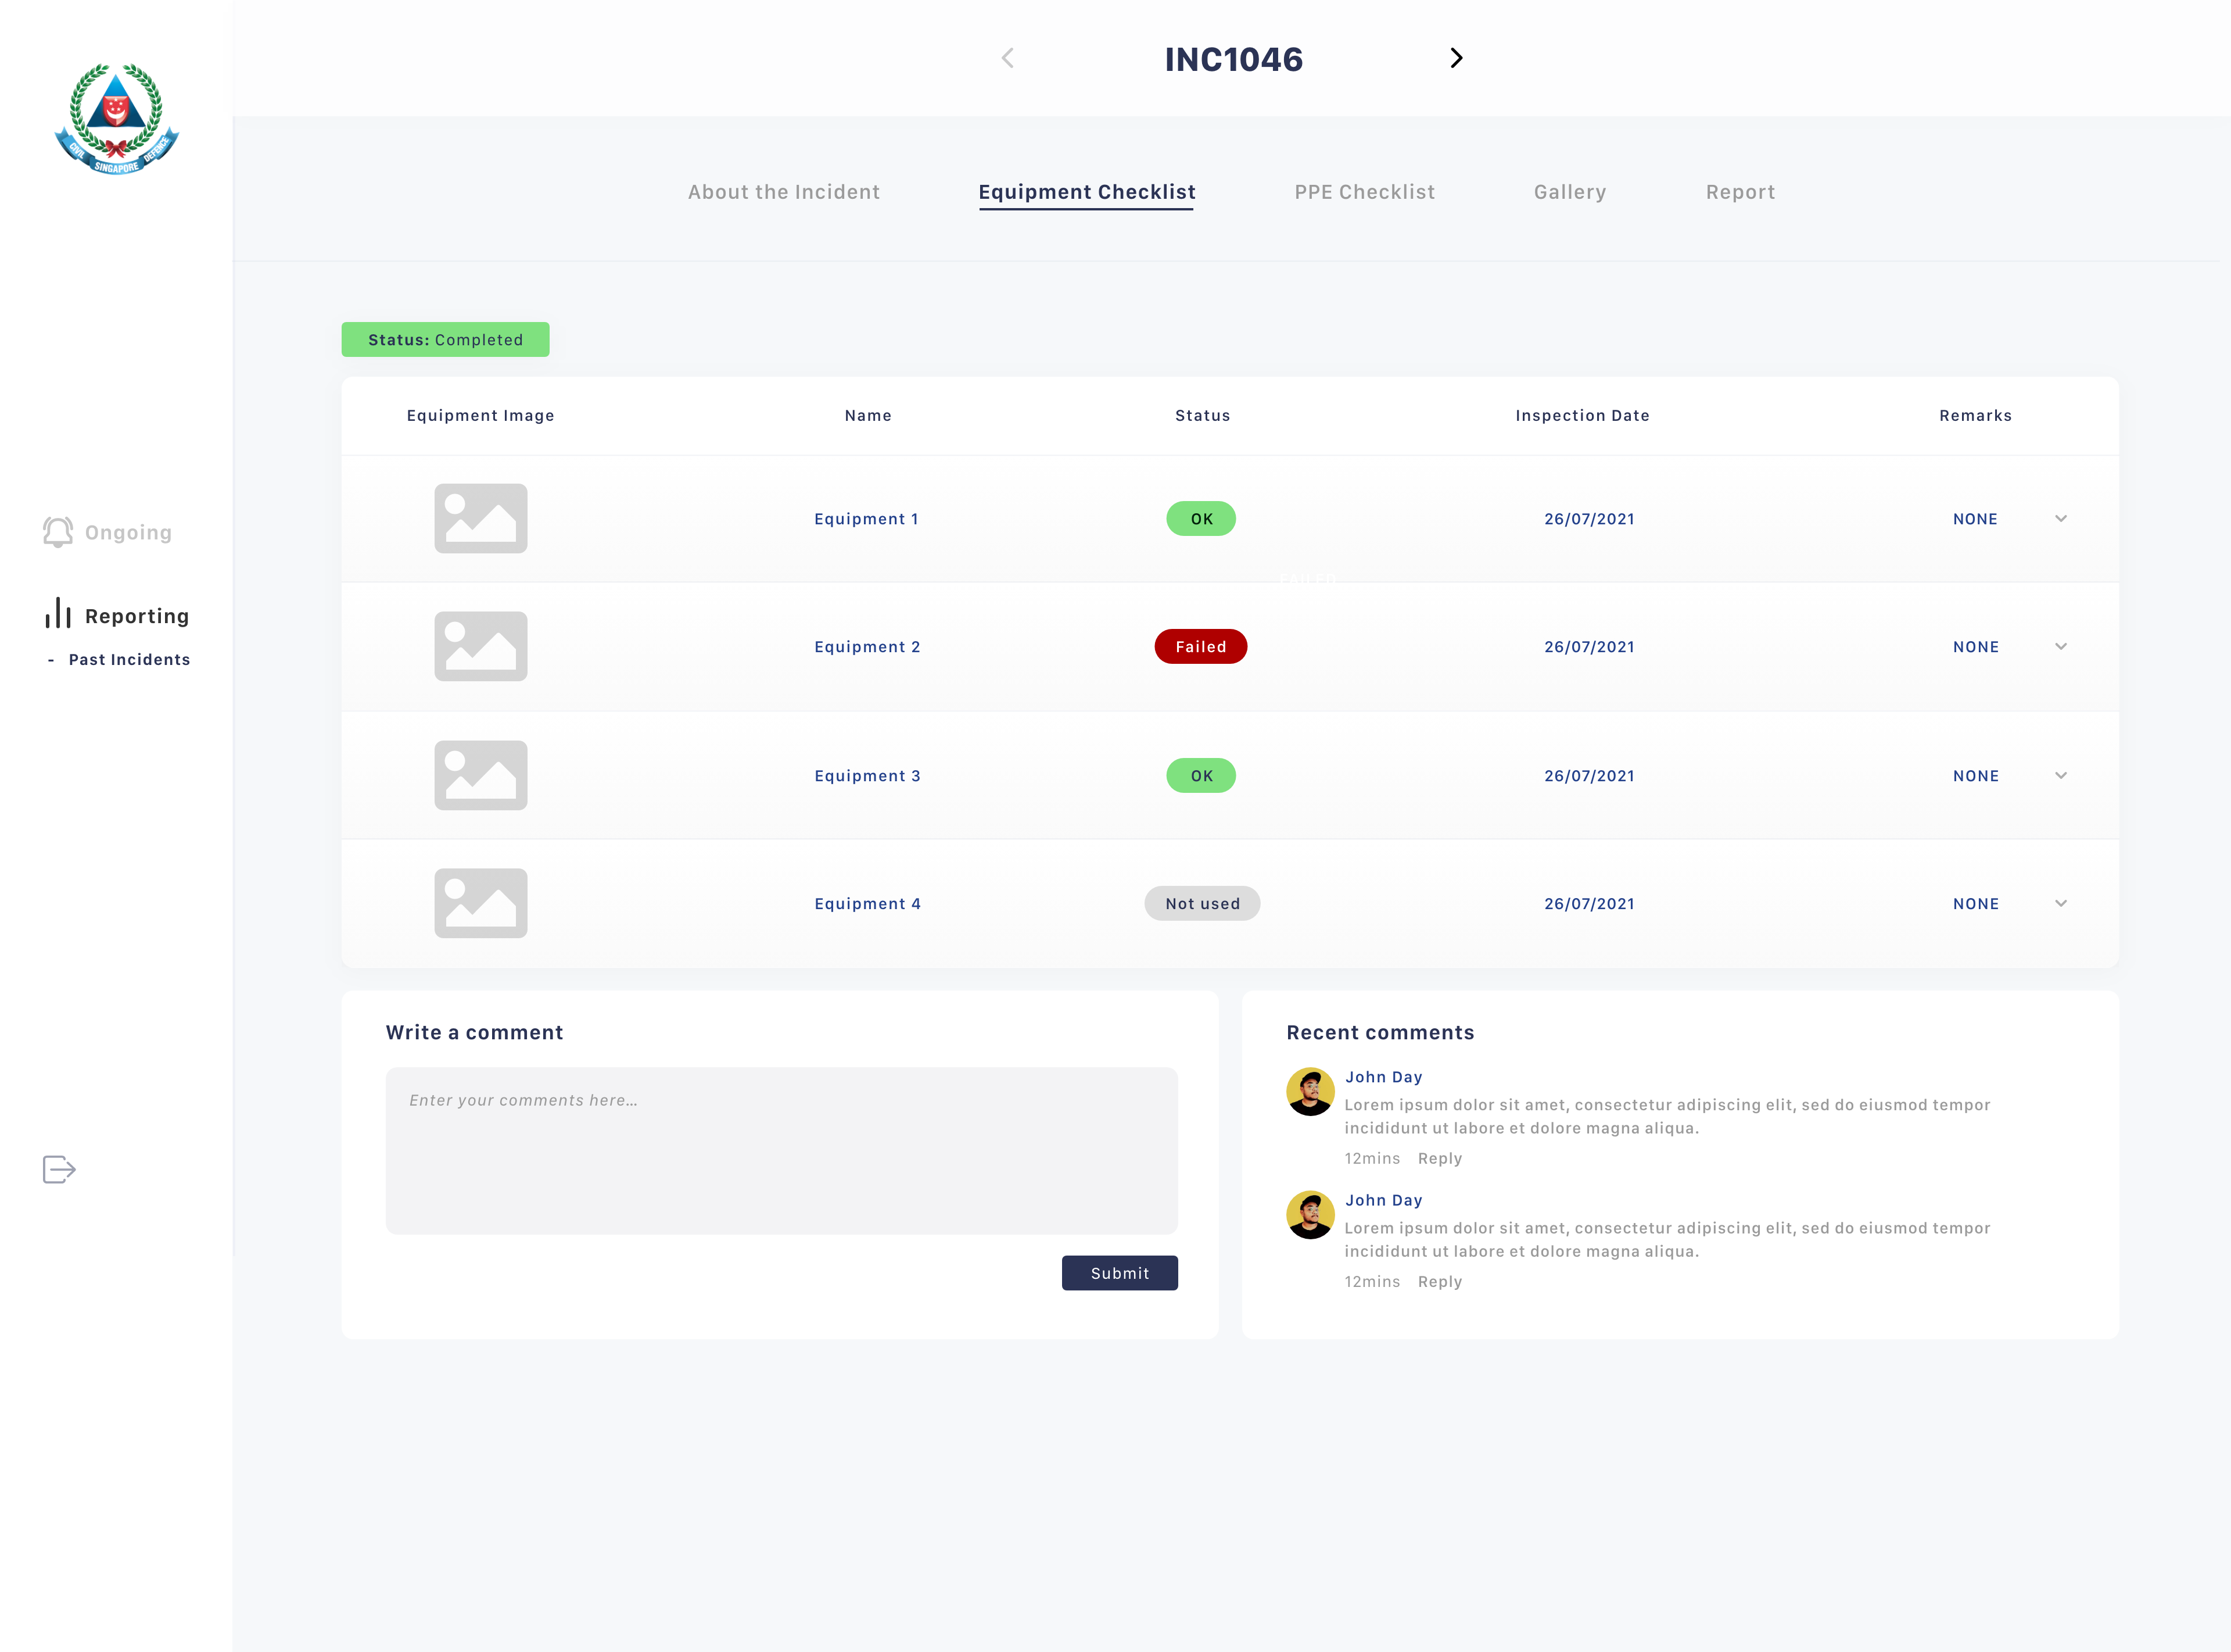
Task: Click second John Day avatar
Action: [x=1310, y=1214]
